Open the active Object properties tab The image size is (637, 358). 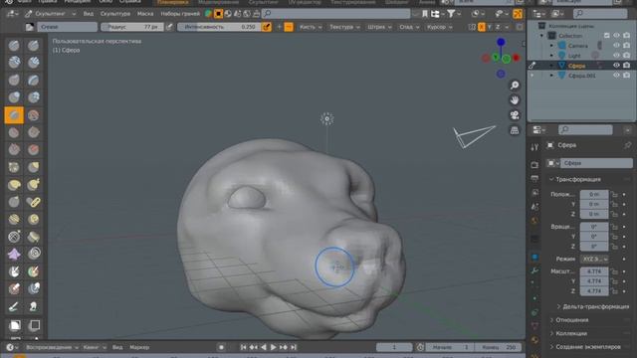click(534, 258)
